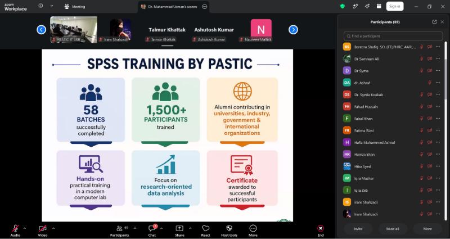Viewport: 450px width, 239px height.
Task: Select Naureen Mallick's video tile
Action: pyautogui.click(x=261, y=30)
